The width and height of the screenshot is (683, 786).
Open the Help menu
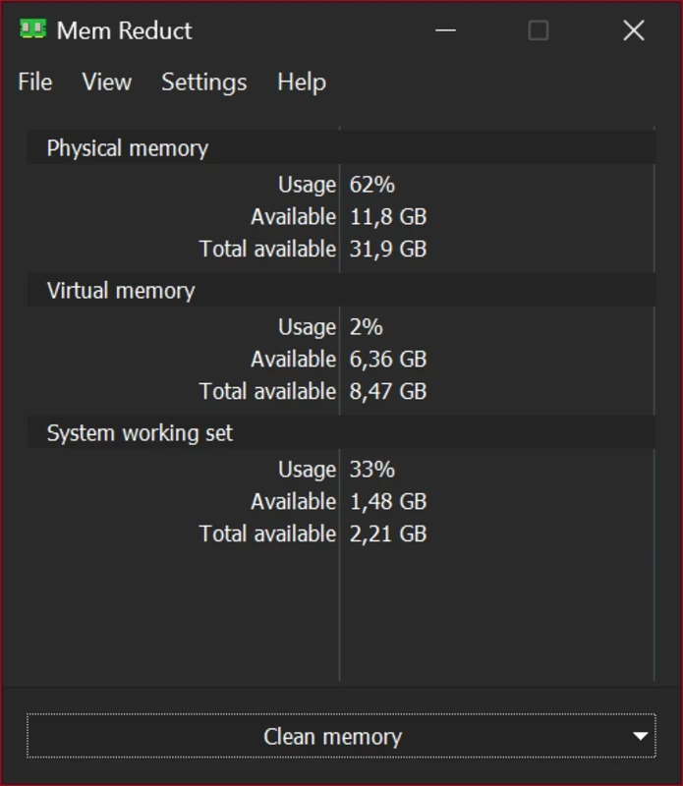[x=301, y=83]
